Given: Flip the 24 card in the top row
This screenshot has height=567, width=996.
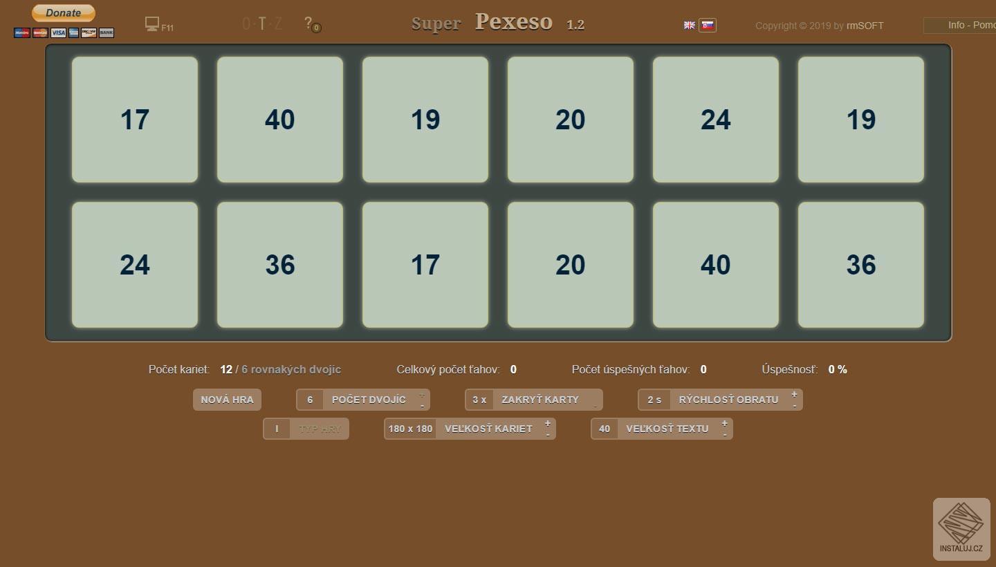Looking at the screenshot, I should (716, 120).
